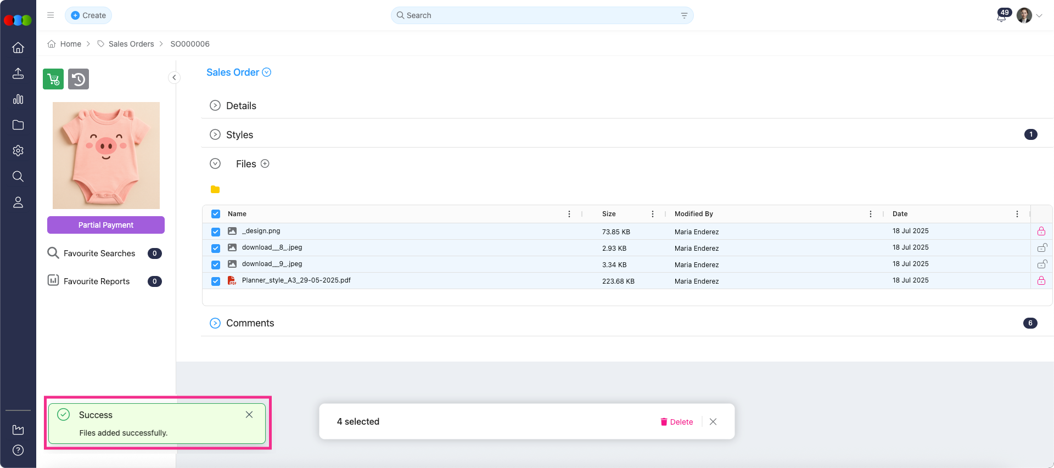Uncheck the download__8_.jpeg checkbox
Viewport: 1054px width, 468px height.
(x=216, y=248)
